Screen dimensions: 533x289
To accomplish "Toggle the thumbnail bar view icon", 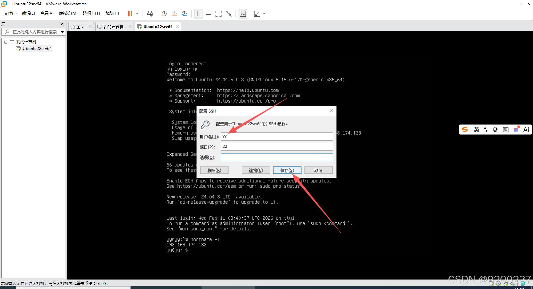I will tap(209, 14).
